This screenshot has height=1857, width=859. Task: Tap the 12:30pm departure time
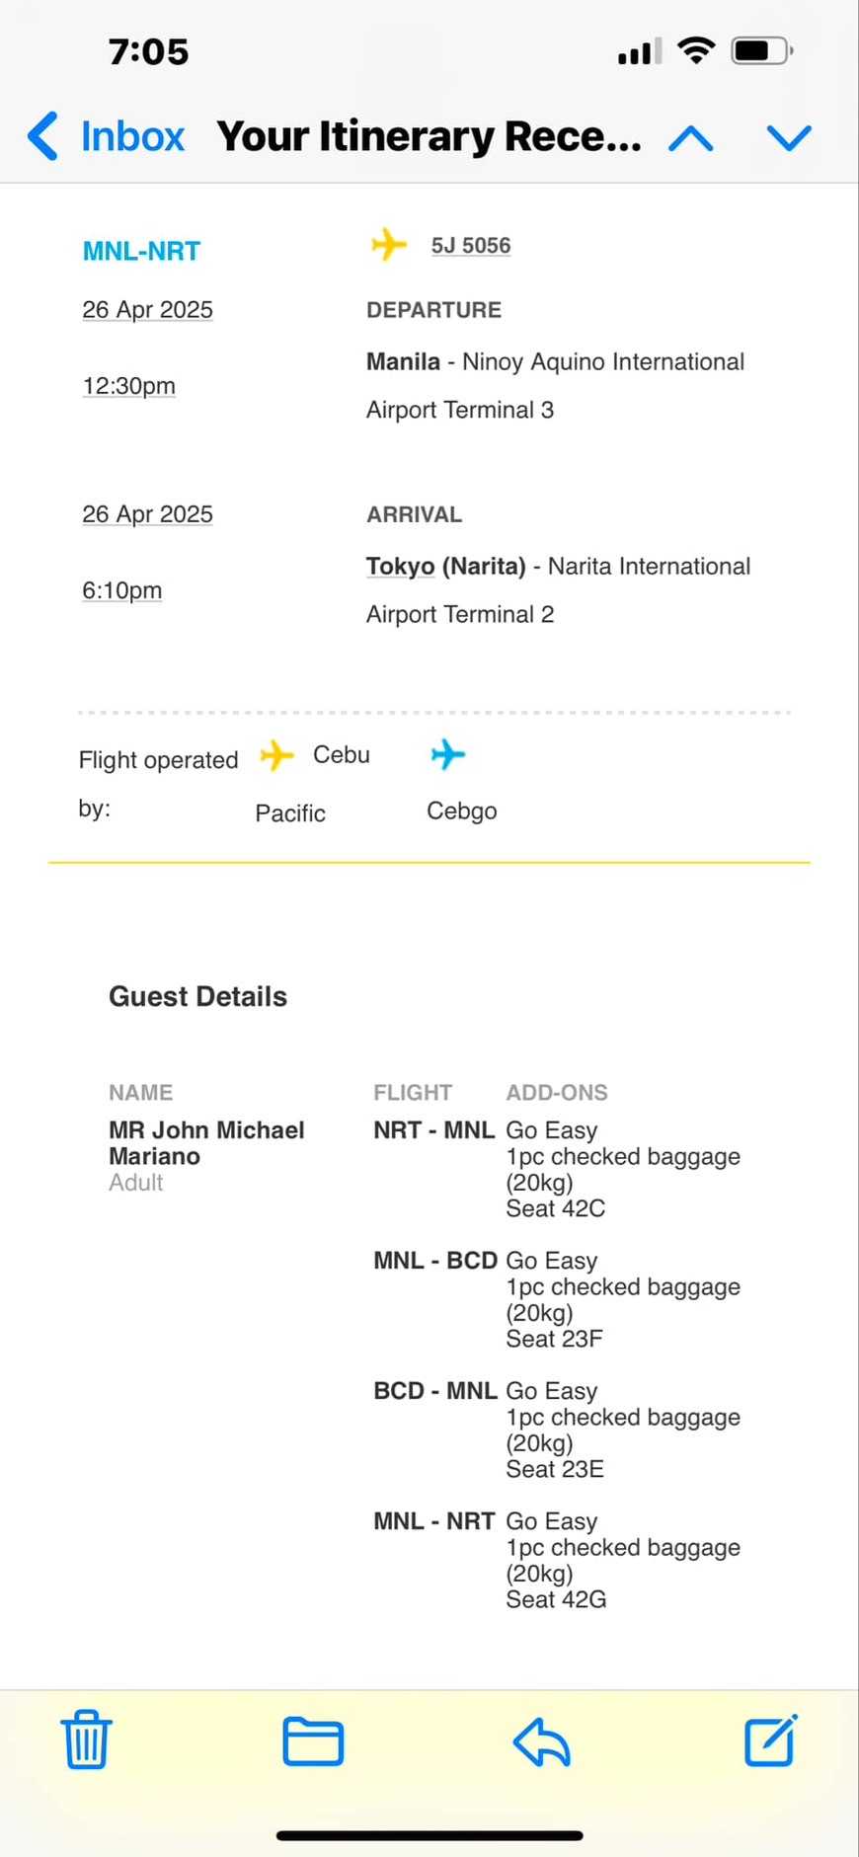pyautogui.click(x=128, y=386)
